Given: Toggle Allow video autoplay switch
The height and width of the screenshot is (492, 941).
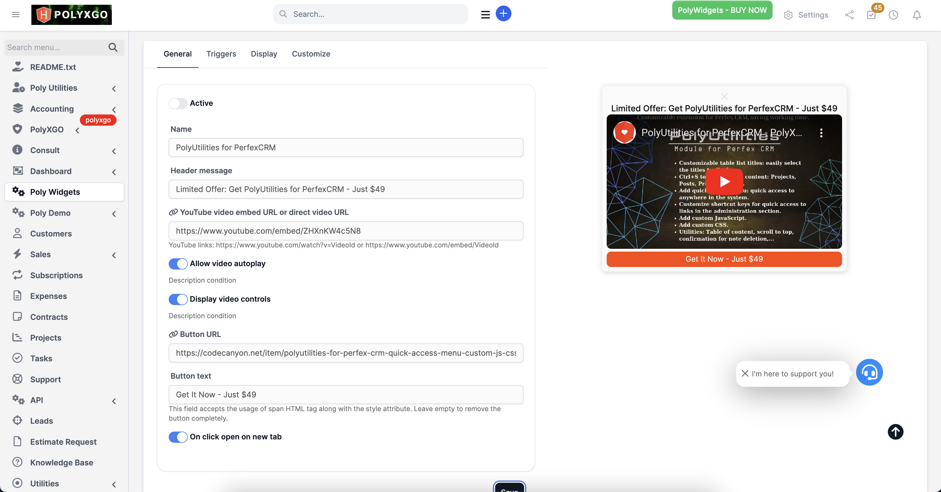Looking at the screenshot, I should click(x=178, y=264).
